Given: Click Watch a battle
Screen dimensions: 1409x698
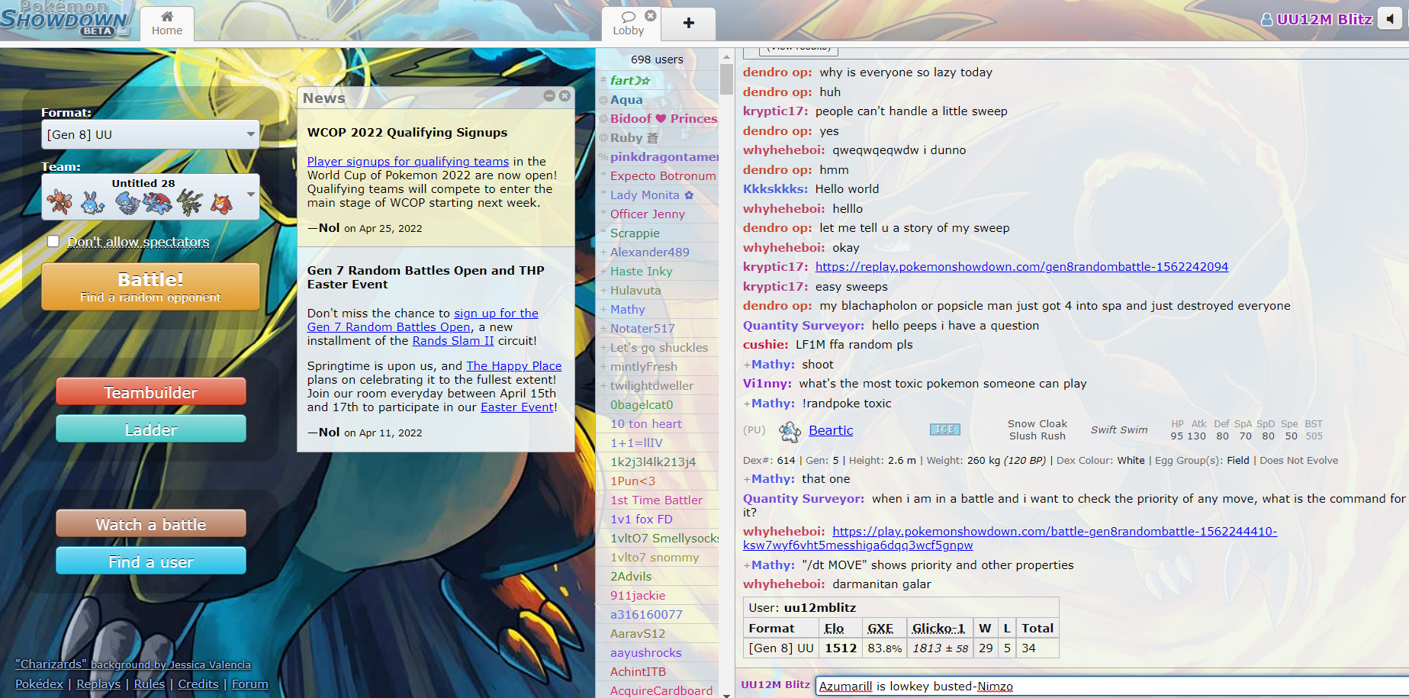Looking at the screenshot, I should (x=150, y=524).
